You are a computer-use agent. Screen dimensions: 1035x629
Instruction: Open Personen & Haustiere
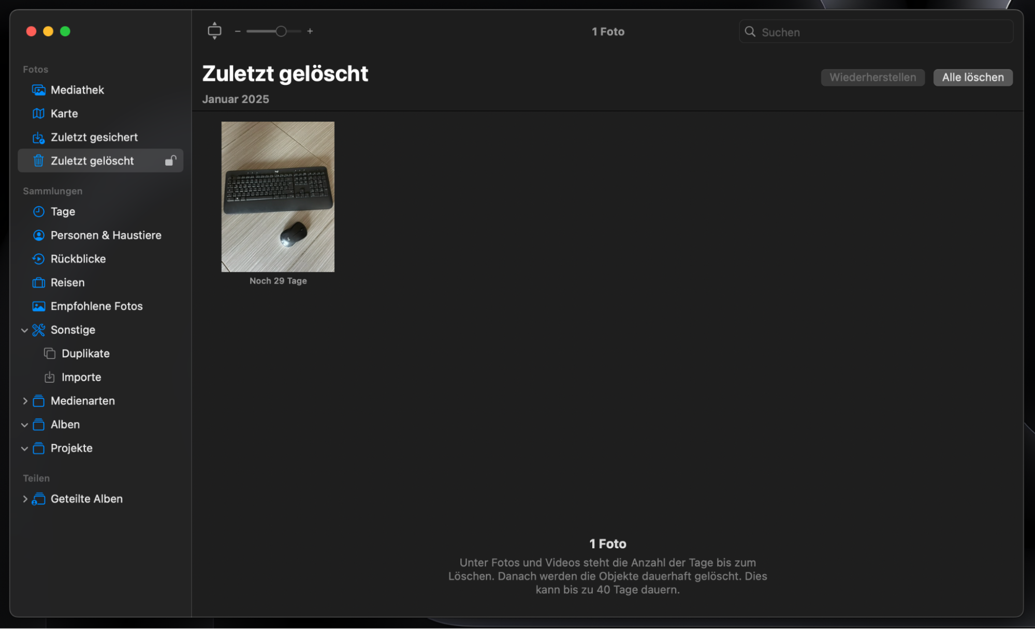click(106, 235)
